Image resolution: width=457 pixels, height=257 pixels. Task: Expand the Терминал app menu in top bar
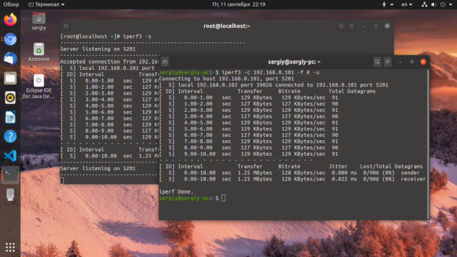tap(48, 4)
